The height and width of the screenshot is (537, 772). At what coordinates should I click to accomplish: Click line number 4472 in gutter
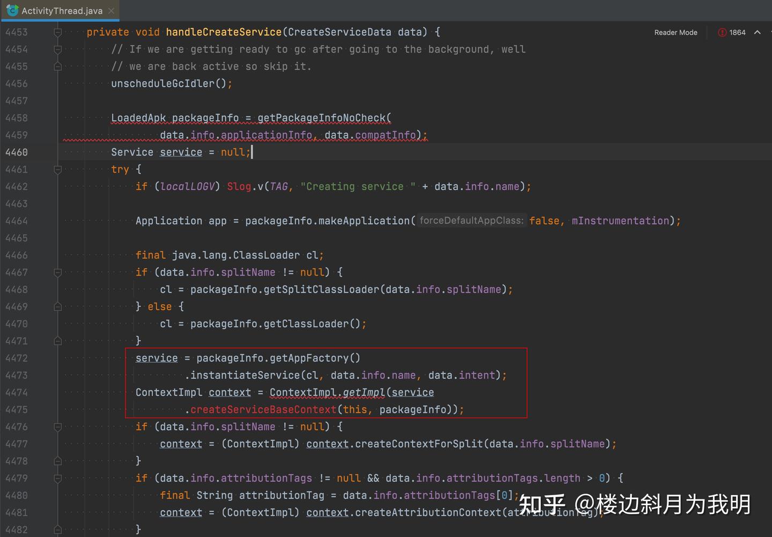(x=17, y=358)
